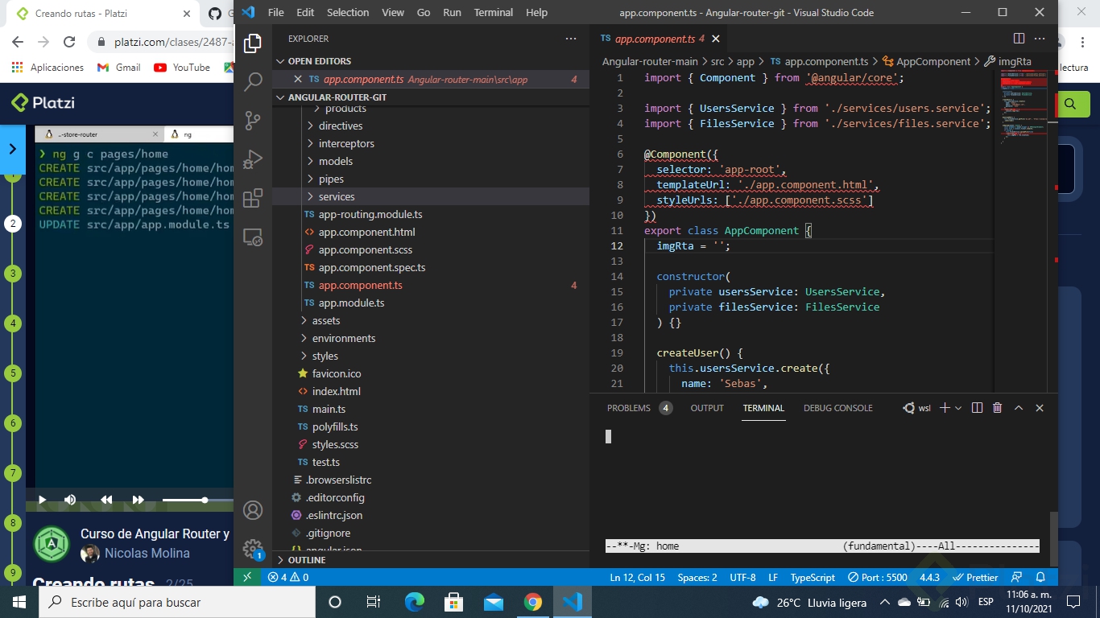1100x618 pixels.
Task: Click the Port : 5500 status button
Action: [877, 577]
